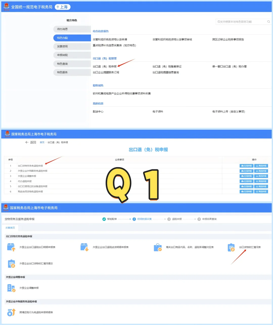Open 外贸企业出口货物收汇情况提交 label

36,264
